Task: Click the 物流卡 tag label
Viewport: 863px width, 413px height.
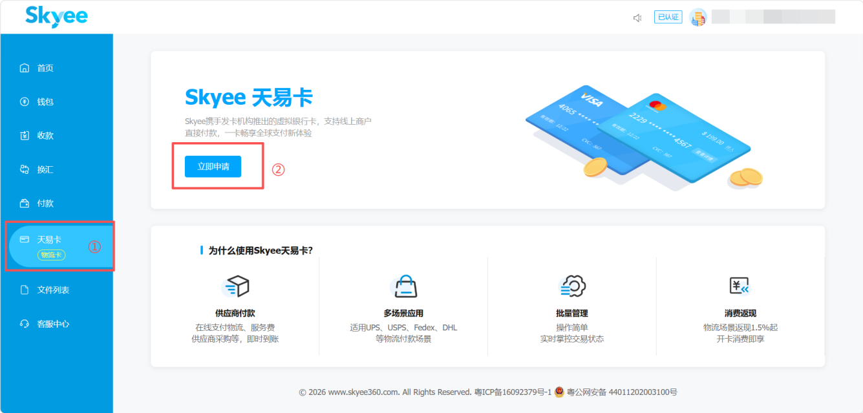Action: tap(51, 255)
